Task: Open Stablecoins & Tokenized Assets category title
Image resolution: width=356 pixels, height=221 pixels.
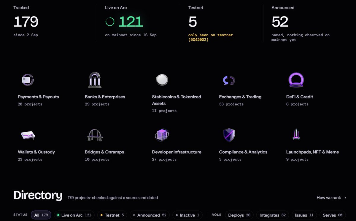Action: [x=177, y=100]
